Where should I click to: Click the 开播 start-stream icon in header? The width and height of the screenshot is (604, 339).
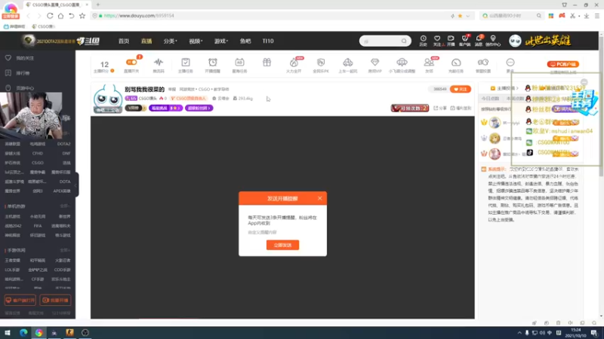click(451, 38)
